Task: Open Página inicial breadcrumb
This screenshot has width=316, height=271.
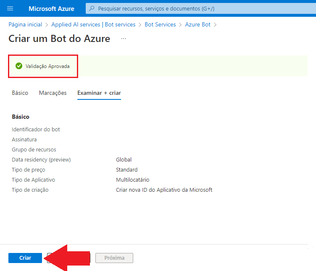Action: [x=25, y=25]
